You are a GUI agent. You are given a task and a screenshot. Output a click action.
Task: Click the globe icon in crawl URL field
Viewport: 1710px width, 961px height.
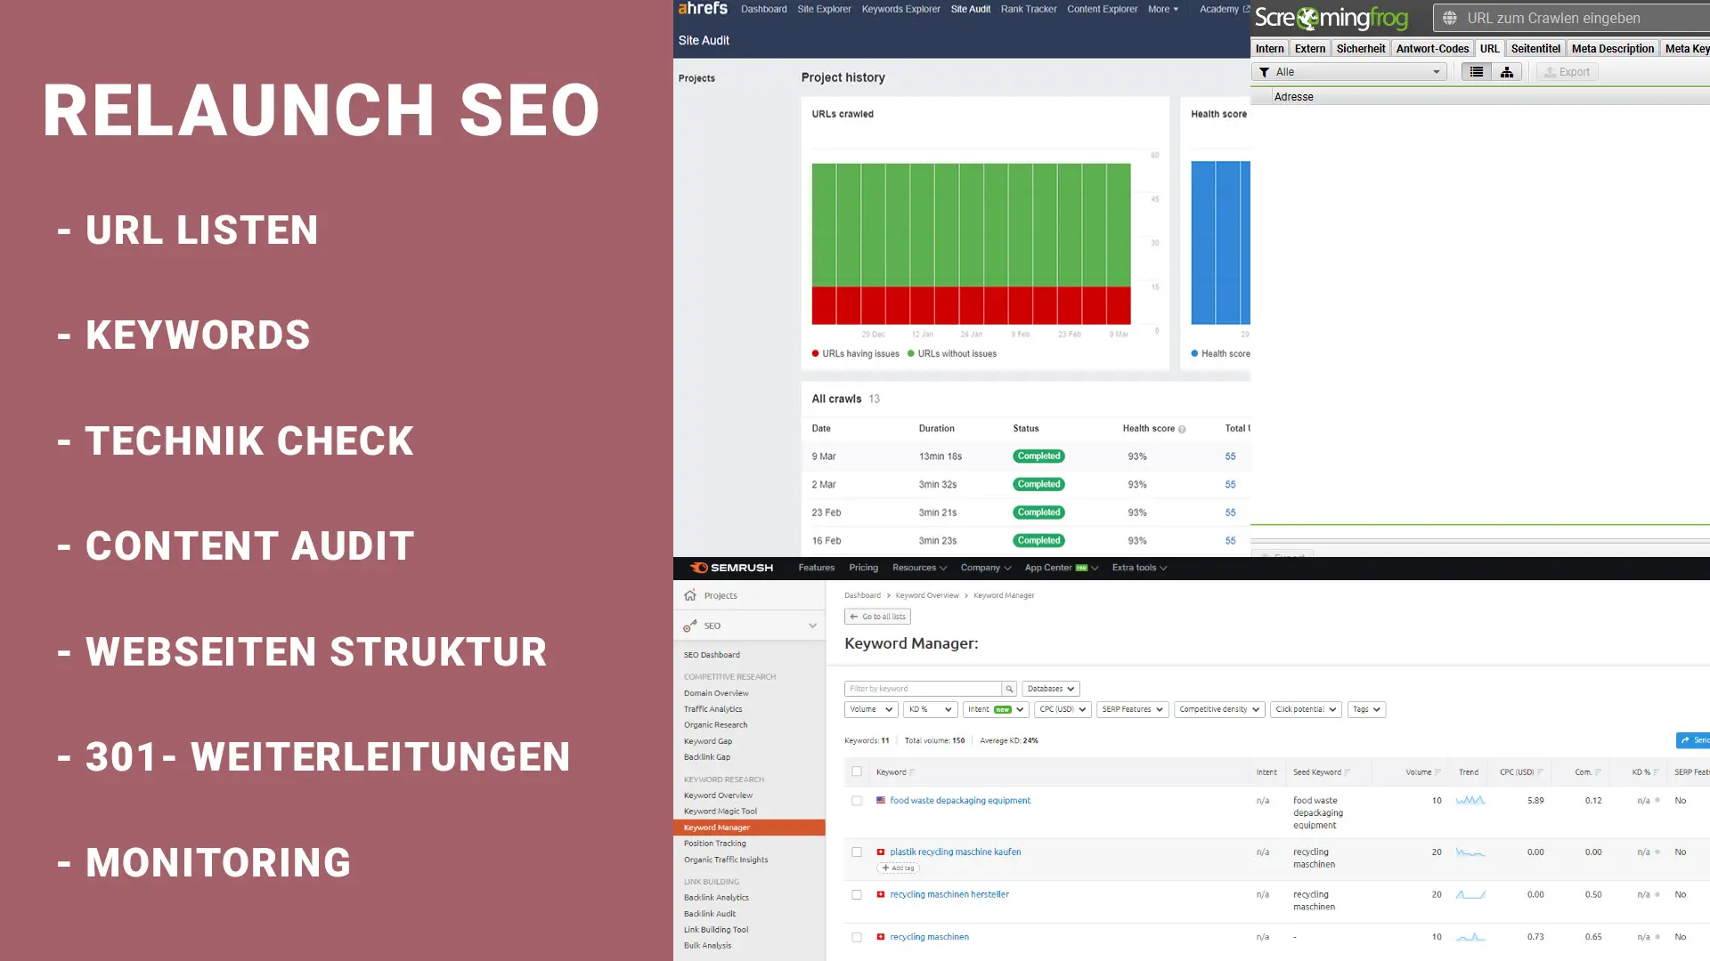click(1449, 18)
